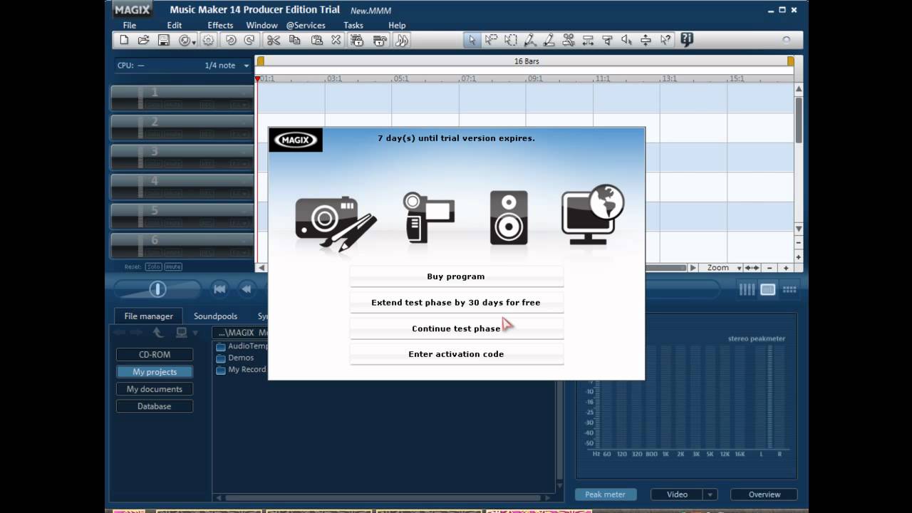Open the Effects menu

tap(220, 25)
